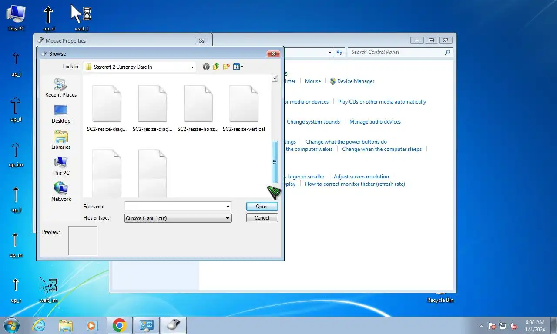Screen dimensions: 557x334
Task: Open File Explorer from taskbar
Action: tap(66, 325)
